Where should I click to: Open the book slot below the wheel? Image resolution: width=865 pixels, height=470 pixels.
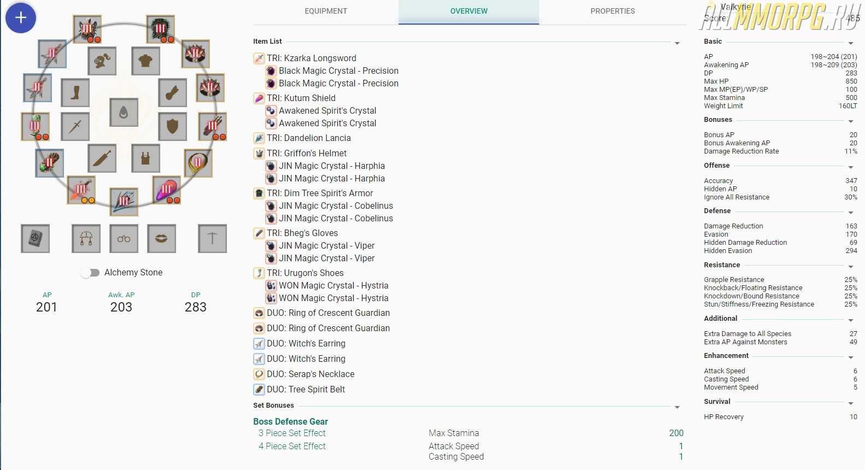pos(36,238)
